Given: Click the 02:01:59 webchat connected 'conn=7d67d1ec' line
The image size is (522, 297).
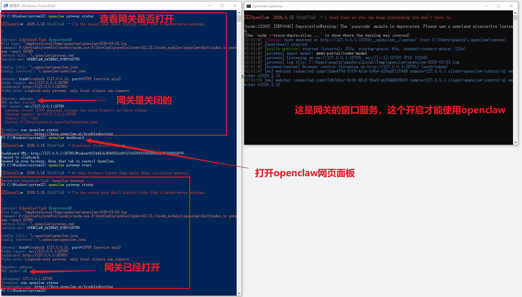Looking at the screenshot, I should 379,82.
